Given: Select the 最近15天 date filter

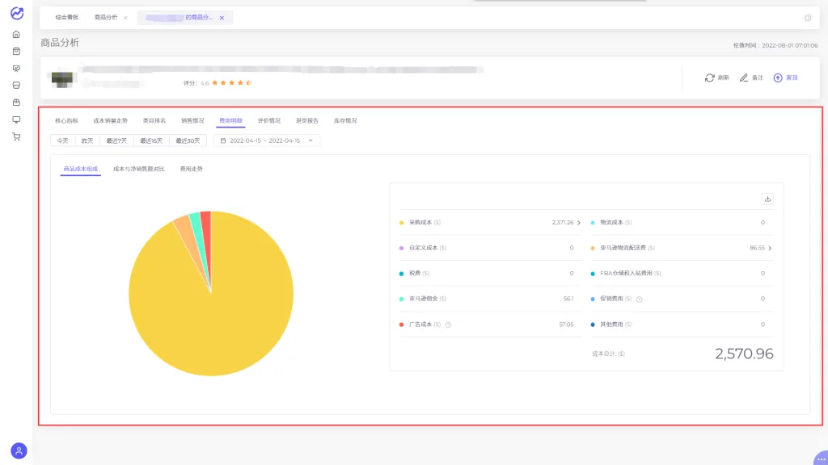Looking at the screenshot, I should pyautogui.click(x=151, y=140).
